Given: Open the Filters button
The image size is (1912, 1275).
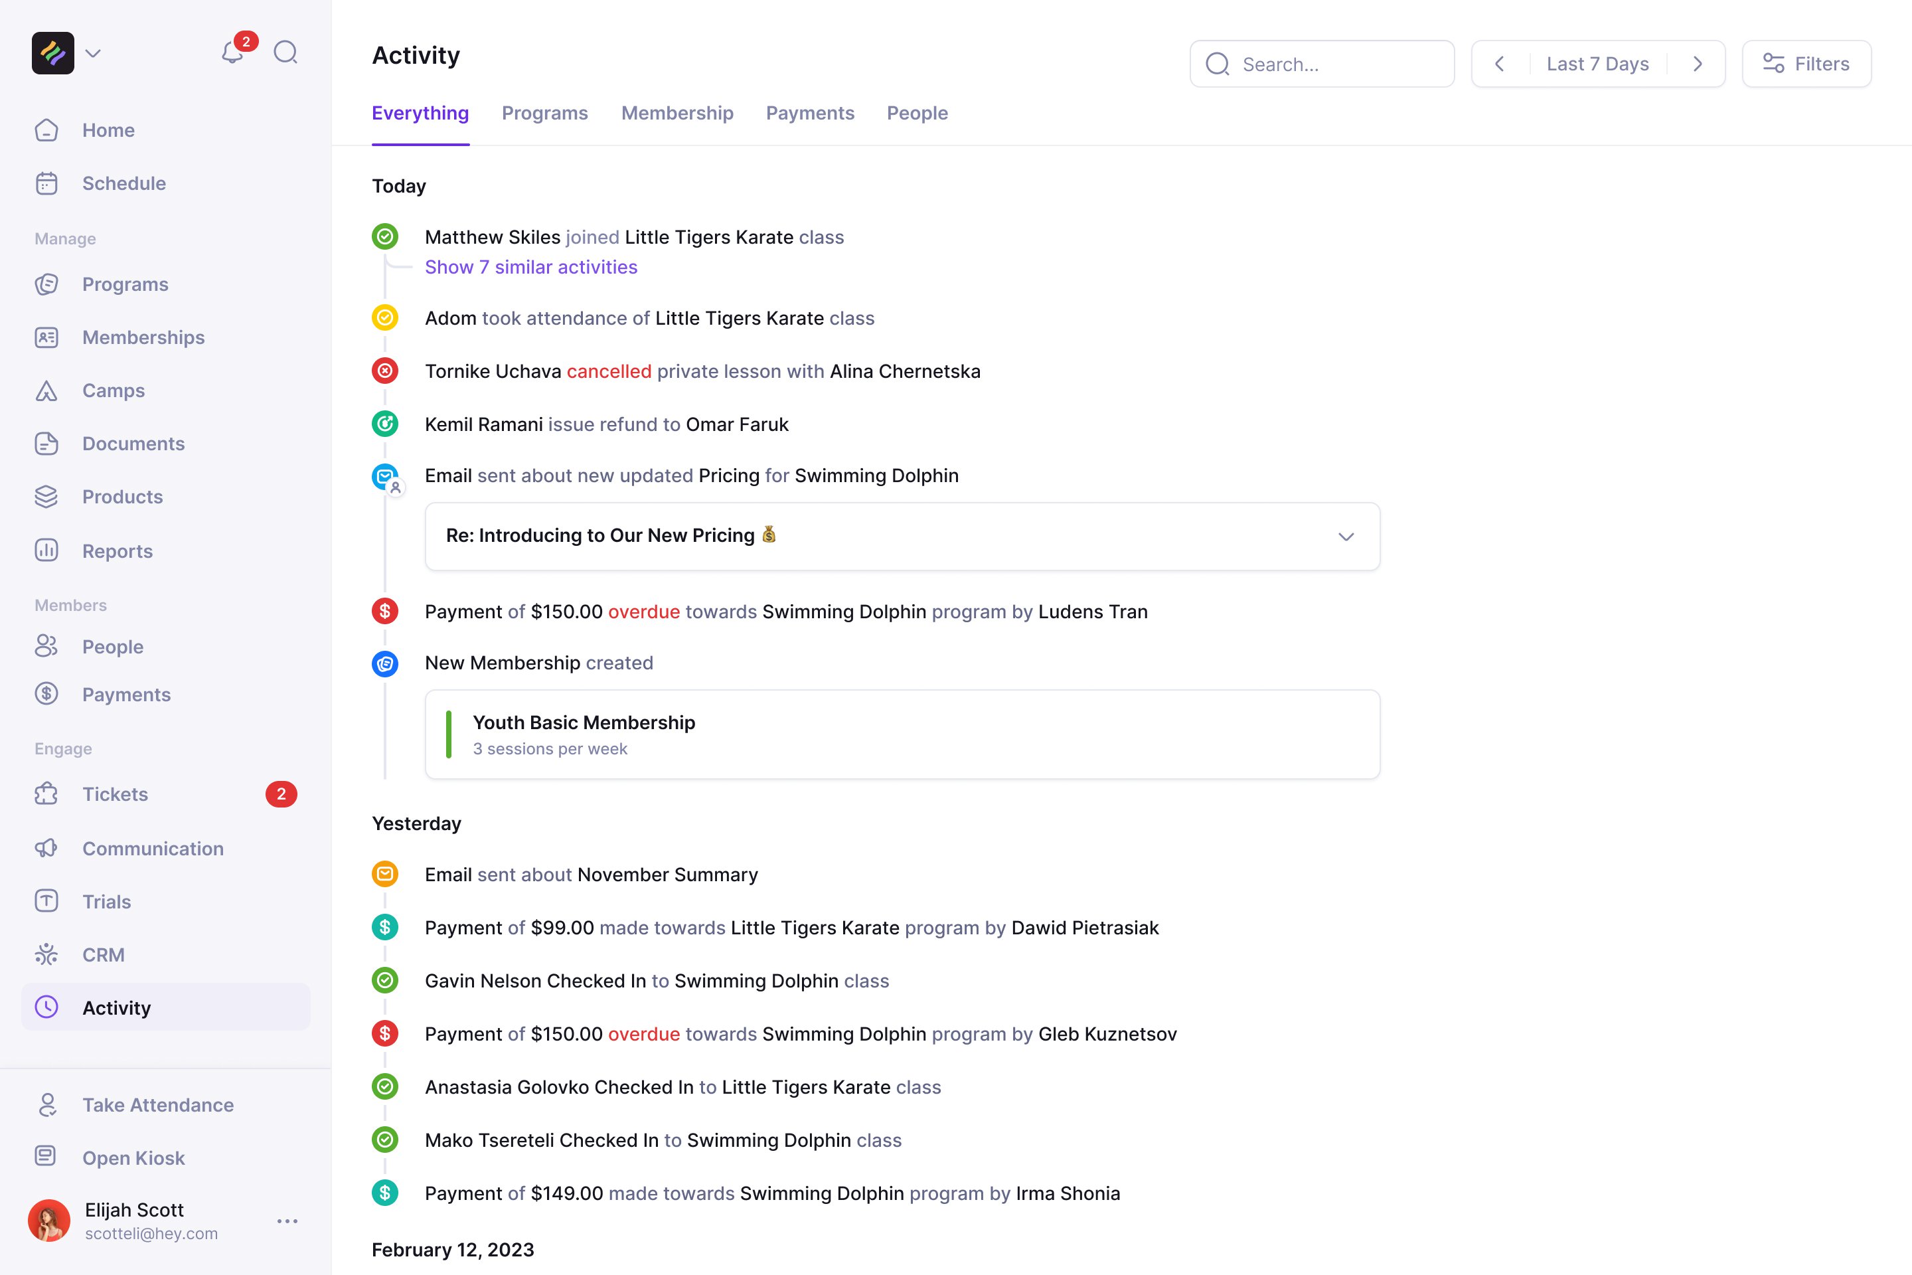Looking at the screenshot, I should [1806, 64].
